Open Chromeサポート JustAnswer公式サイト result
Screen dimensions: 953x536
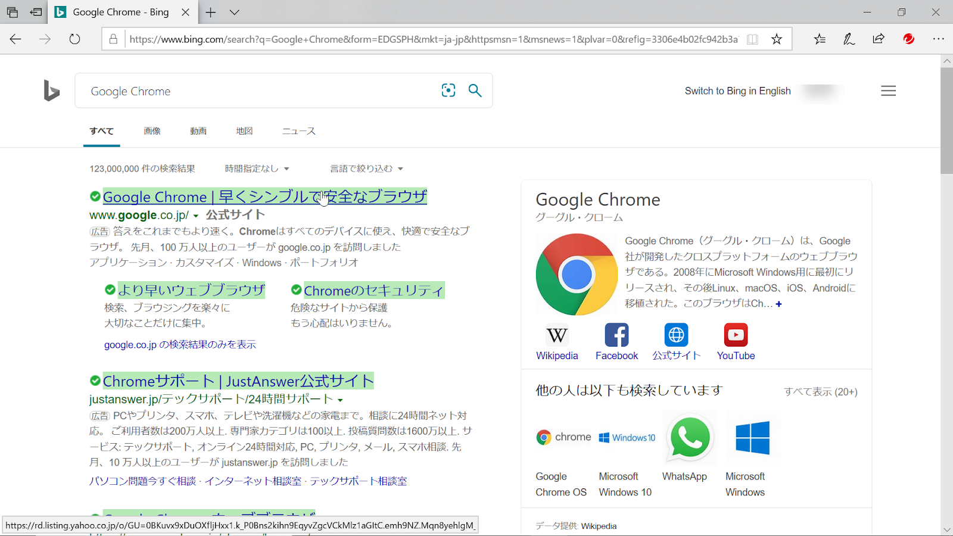238,381
